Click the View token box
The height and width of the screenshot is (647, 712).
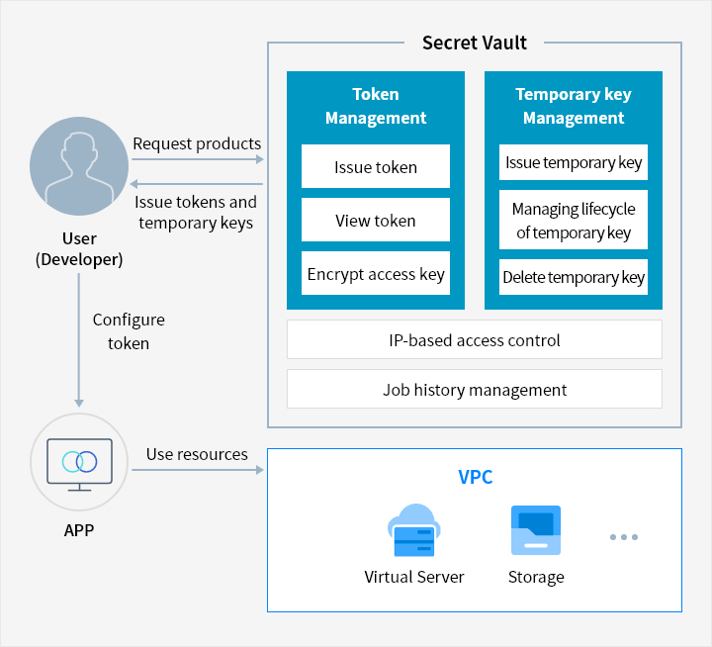click(x=376, y=220)
